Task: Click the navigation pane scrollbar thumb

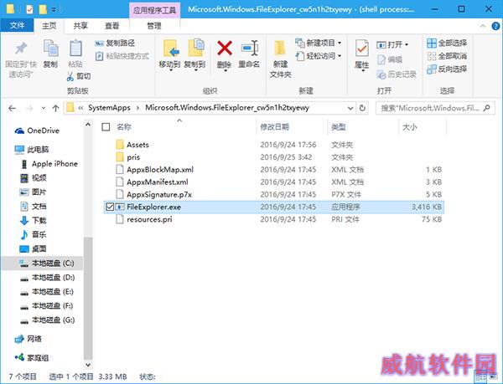Action: click(88, 298)
